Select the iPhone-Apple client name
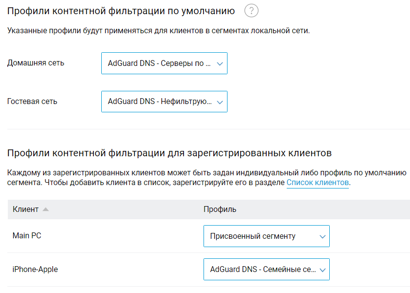The width and height of the screenshot is (410, 293). point(35,270)
